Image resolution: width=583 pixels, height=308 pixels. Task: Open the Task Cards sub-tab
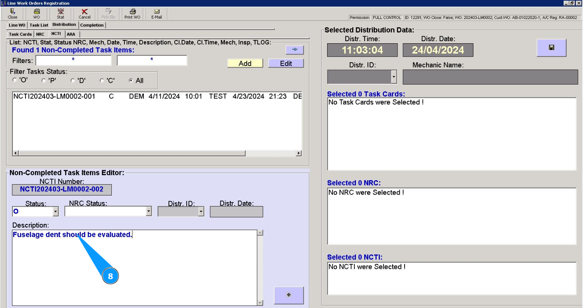coord(20,34)
